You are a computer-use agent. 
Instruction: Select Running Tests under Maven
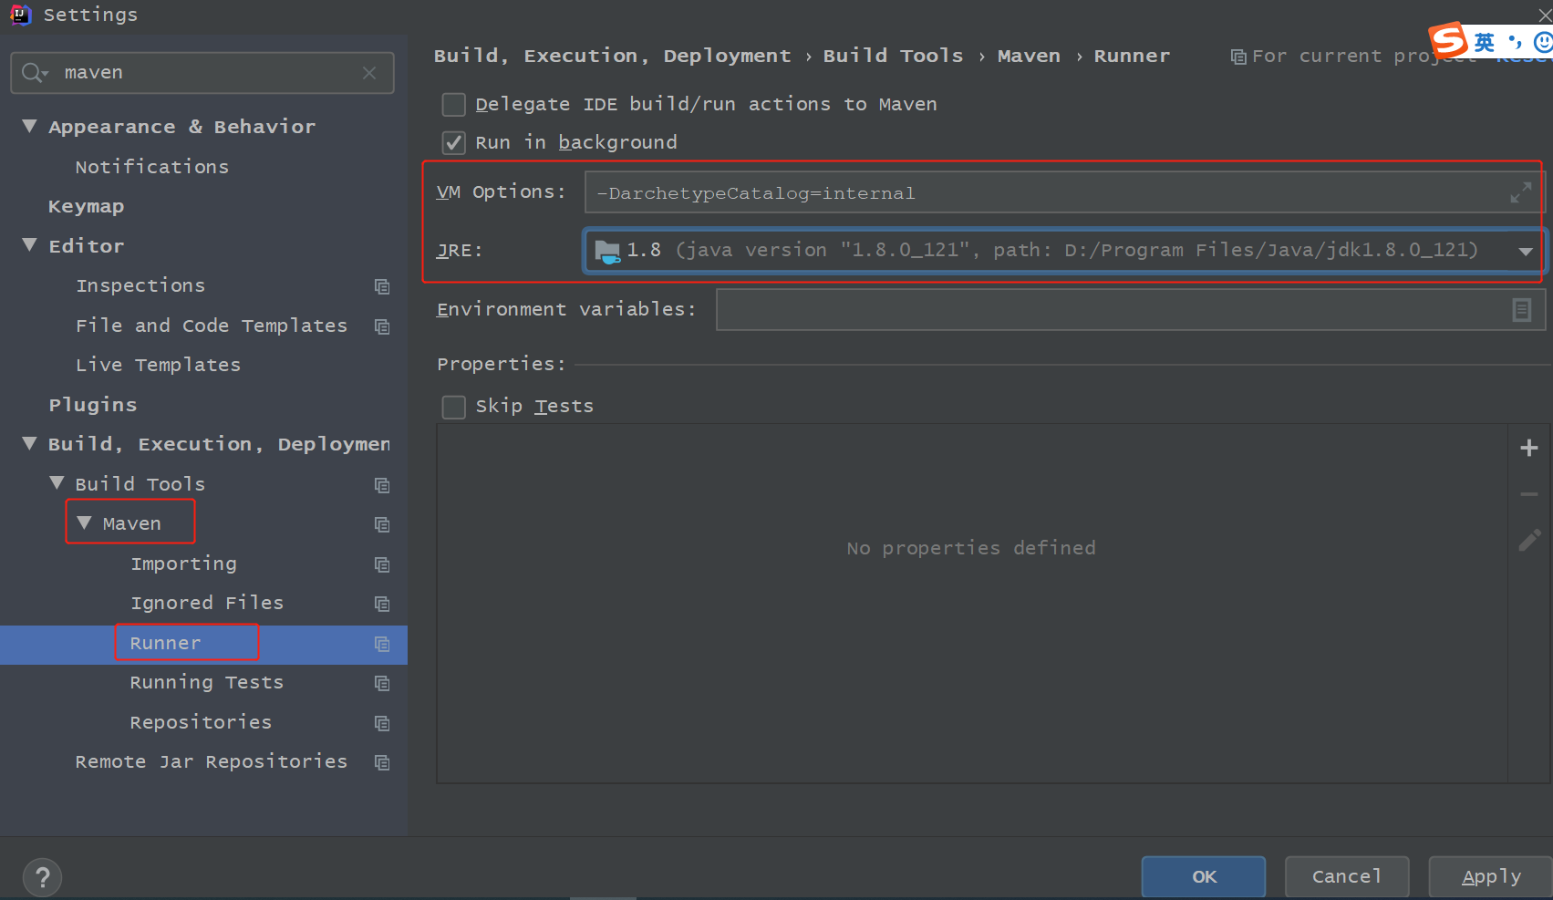pos(207,683)
